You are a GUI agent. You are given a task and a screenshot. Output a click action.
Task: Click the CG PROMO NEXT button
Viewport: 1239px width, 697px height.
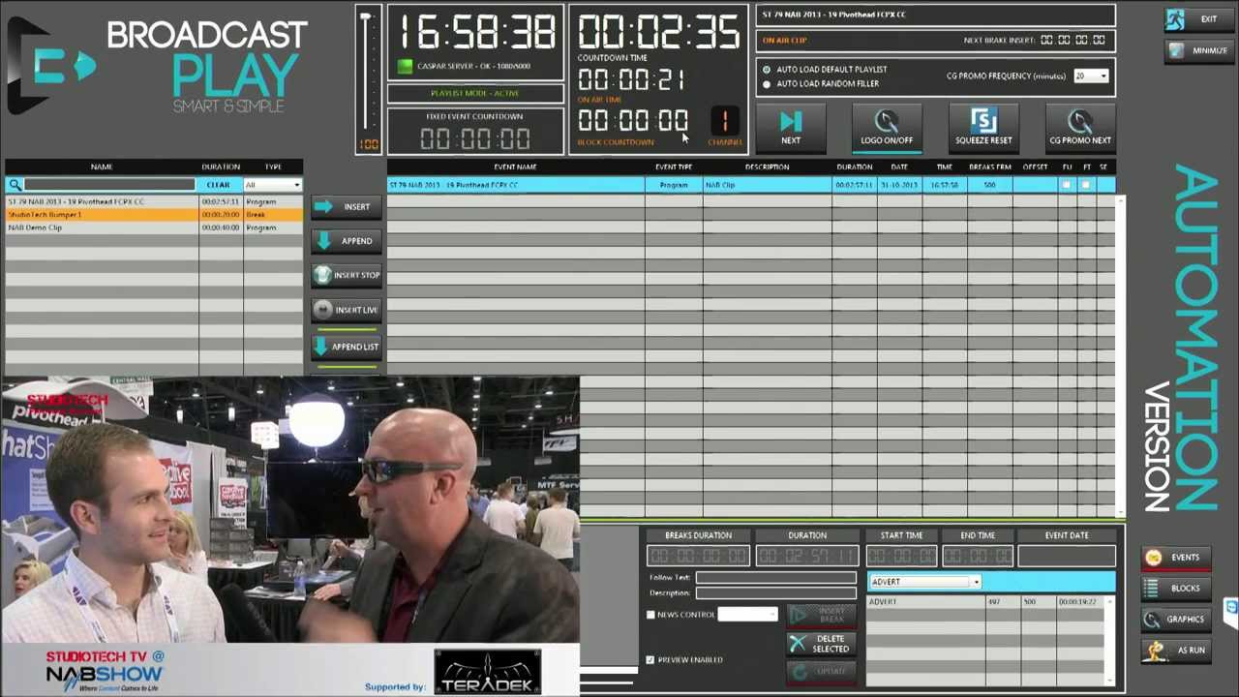click(x=1080, y=126)
